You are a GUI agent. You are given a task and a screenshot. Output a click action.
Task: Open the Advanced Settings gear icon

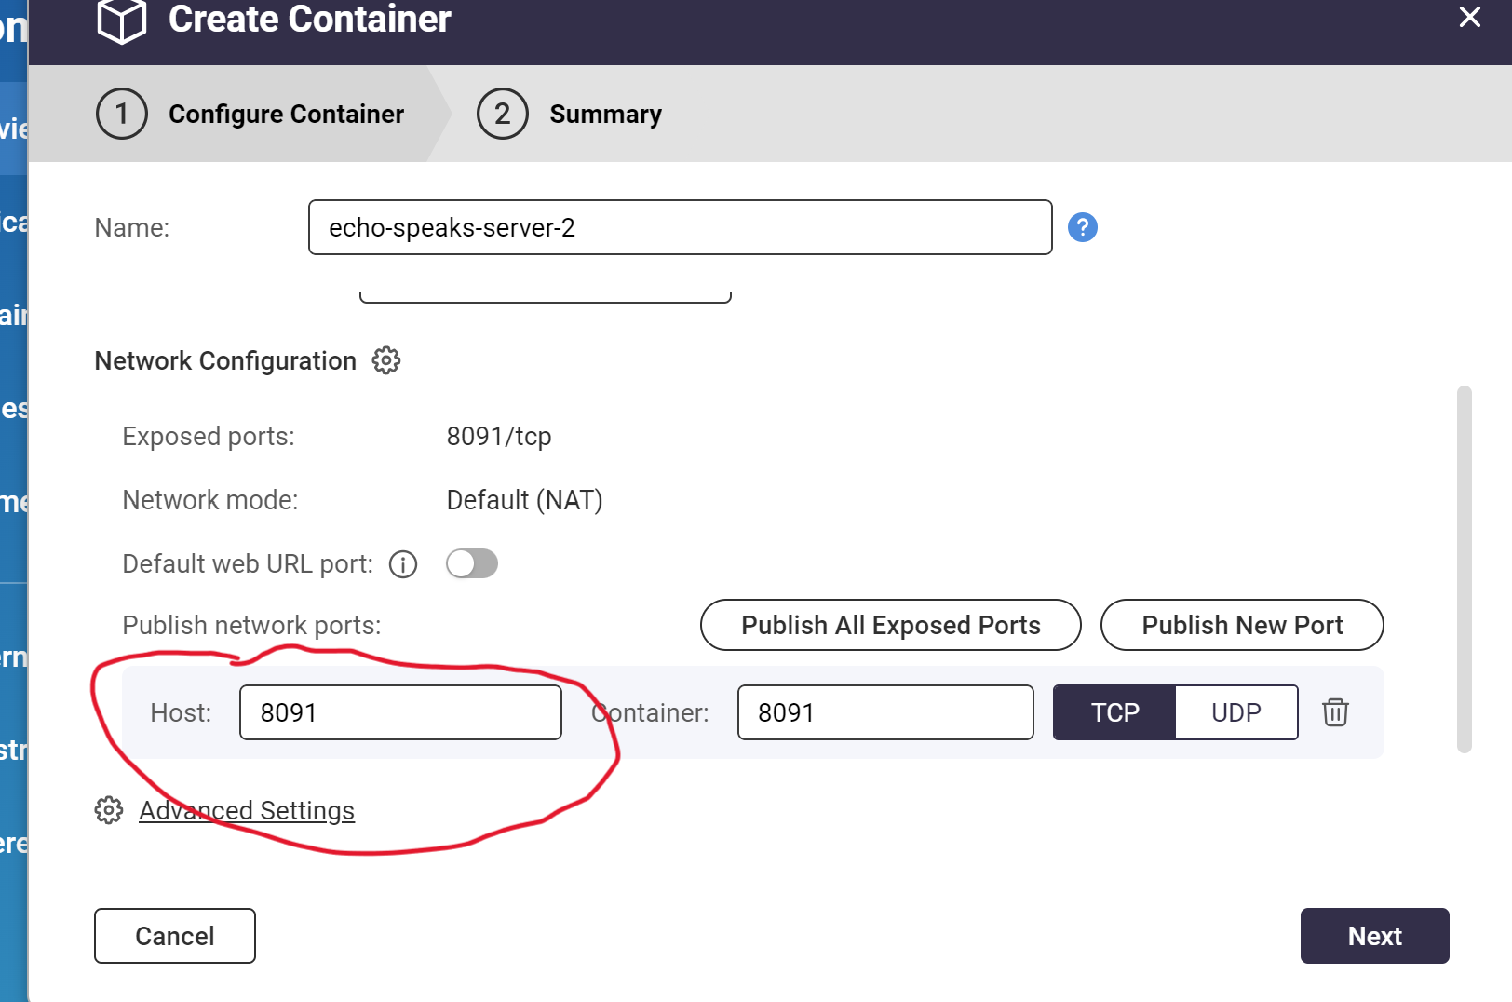(x=110, y=810)
